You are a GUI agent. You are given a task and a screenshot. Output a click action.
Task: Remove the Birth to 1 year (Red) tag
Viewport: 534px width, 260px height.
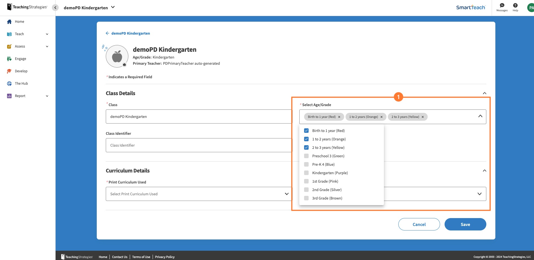click(x=339, y=117)
